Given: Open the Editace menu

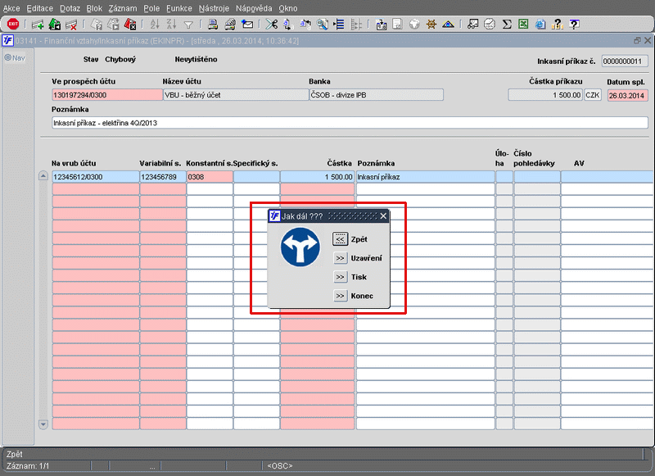Looking at the screenshot, I should [x=39, y=7].
